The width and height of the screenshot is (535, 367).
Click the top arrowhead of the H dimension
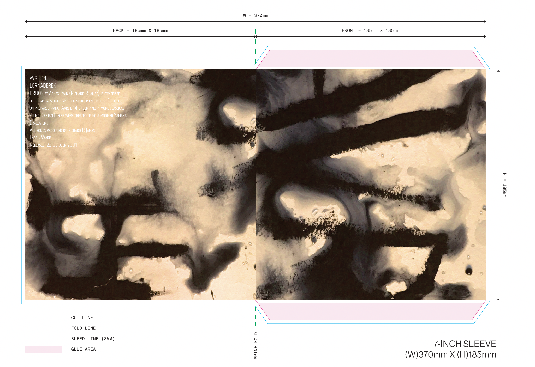pyautogui.click(x=498, y=71)
